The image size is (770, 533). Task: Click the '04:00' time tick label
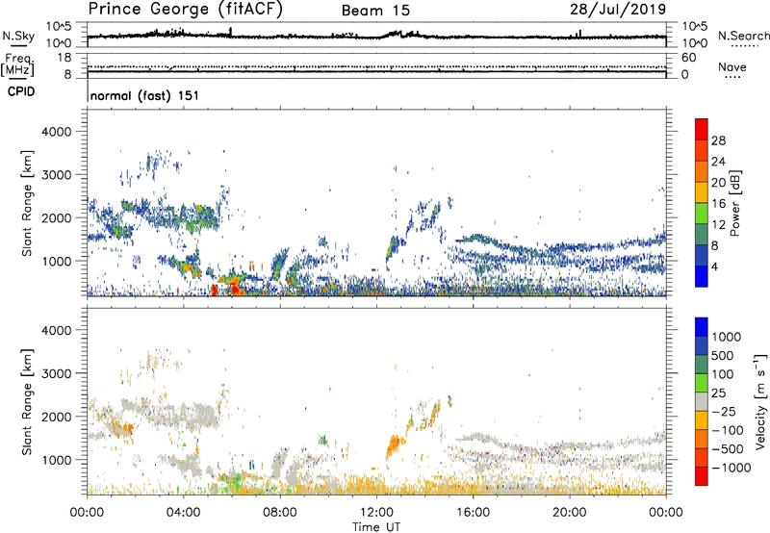click(183, 513)
